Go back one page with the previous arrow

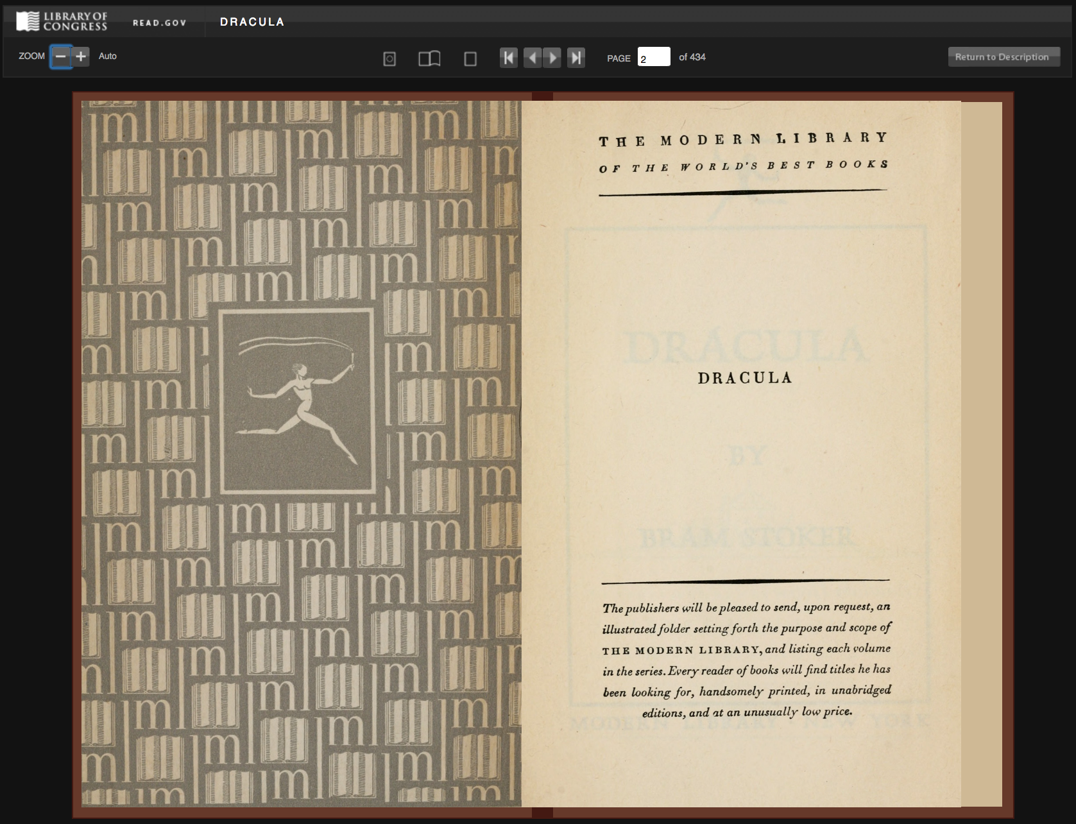coord(531,57)
